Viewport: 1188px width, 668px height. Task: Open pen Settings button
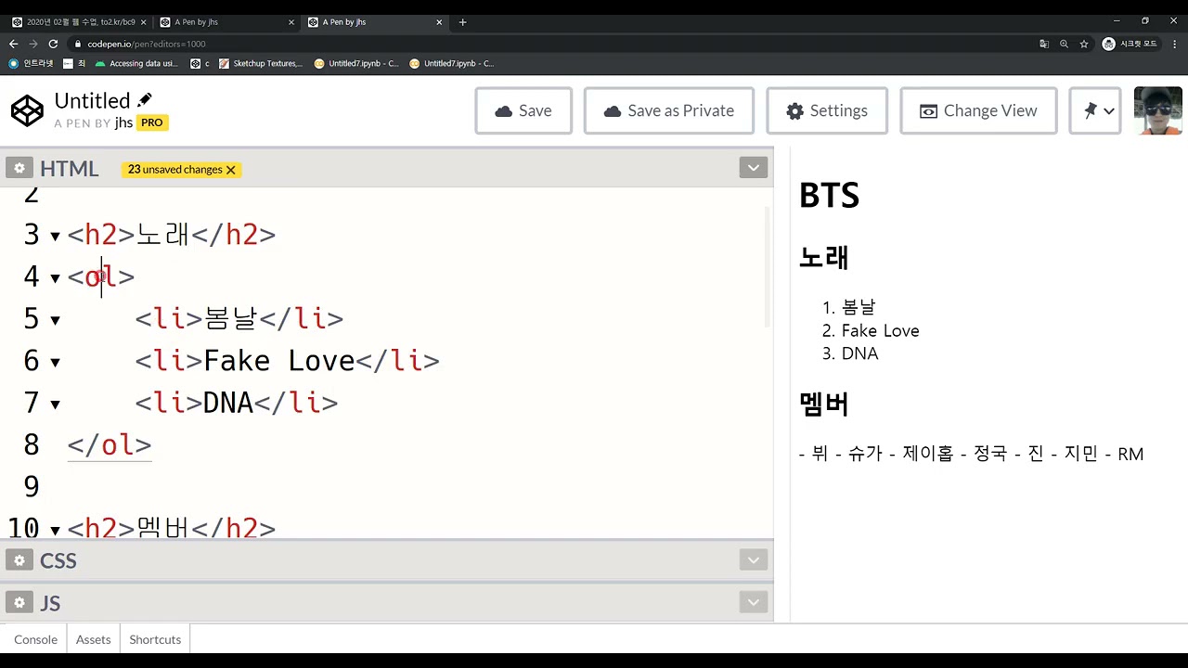826,110
